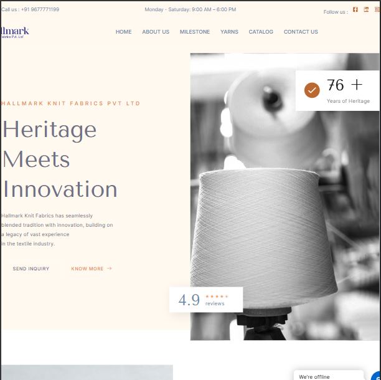
Task: Open the Instagram social icon
Action: coord(377,9)
